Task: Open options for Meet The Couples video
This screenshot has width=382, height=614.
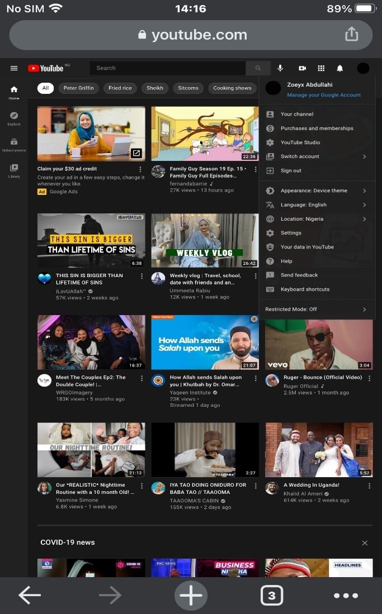Action: pos(142,378)
